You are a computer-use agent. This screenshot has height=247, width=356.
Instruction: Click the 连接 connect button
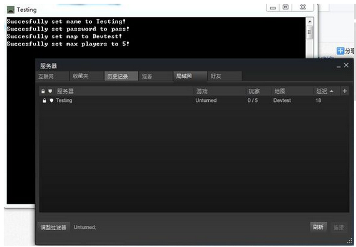click(x=338, y=227)
